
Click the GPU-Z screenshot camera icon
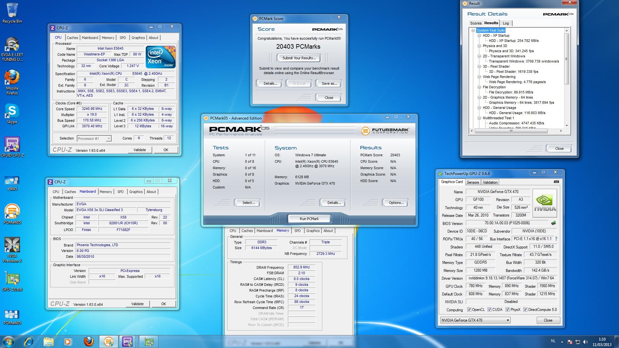pos(556,182)
